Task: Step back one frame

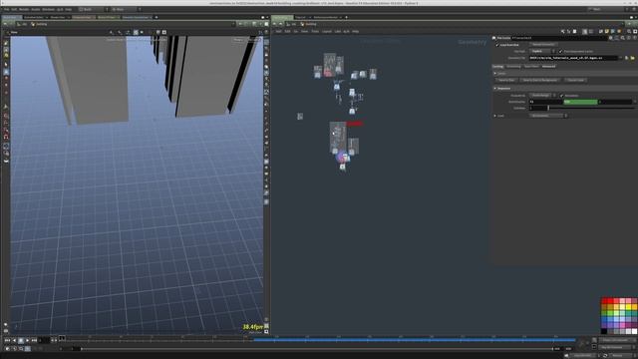Action: click(14, 340)
